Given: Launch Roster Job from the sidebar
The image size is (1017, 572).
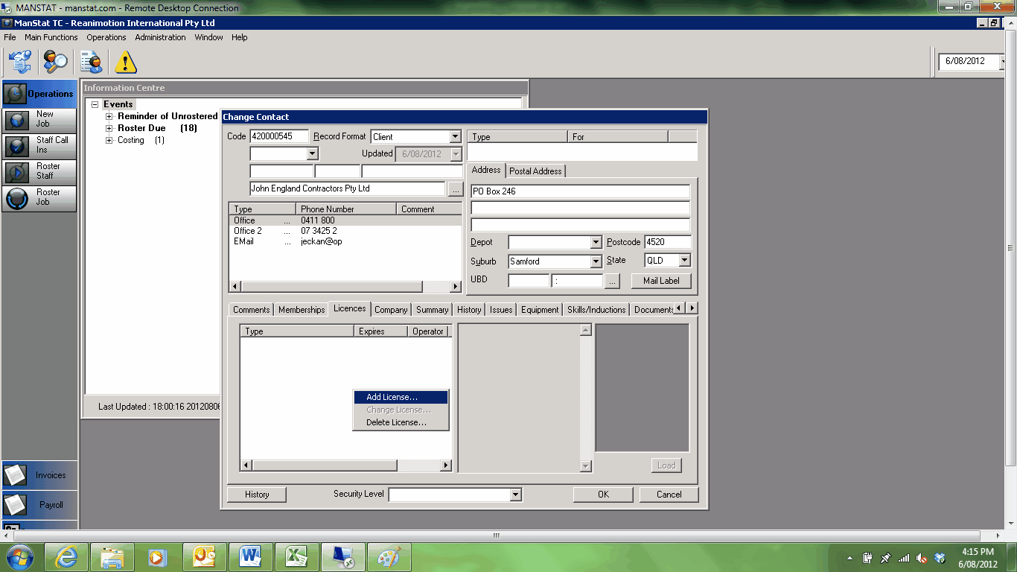Looking at the screenshot, I should [39, 197].
